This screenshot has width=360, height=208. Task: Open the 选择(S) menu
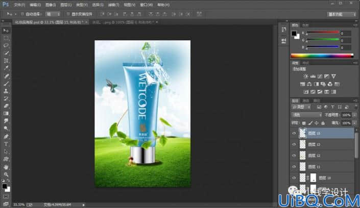pos(98,5)
